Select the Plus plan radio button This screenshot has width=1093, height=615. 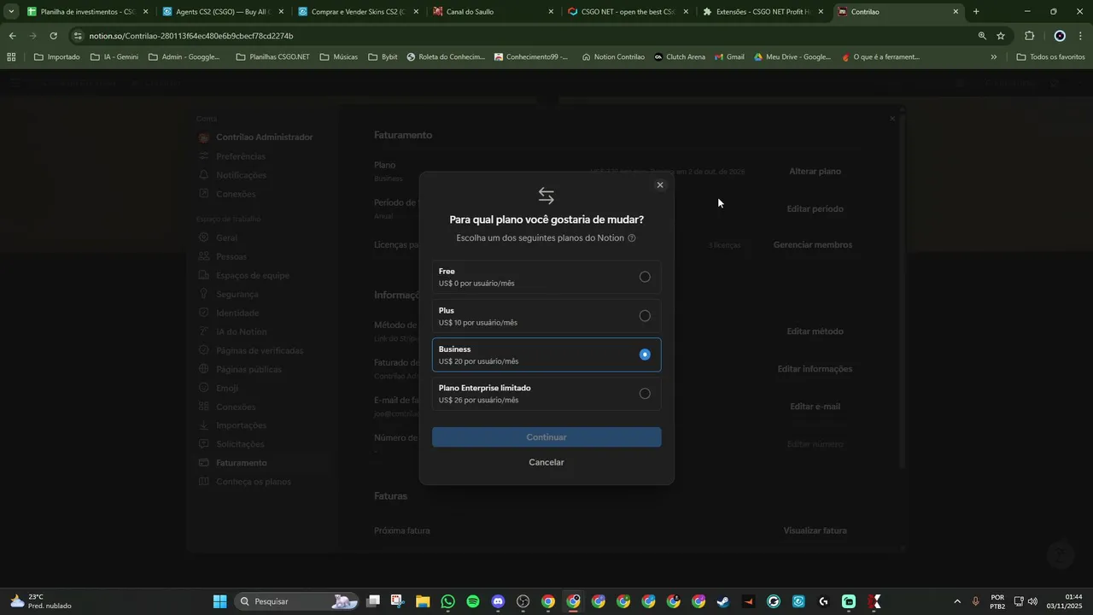(645, 316)
